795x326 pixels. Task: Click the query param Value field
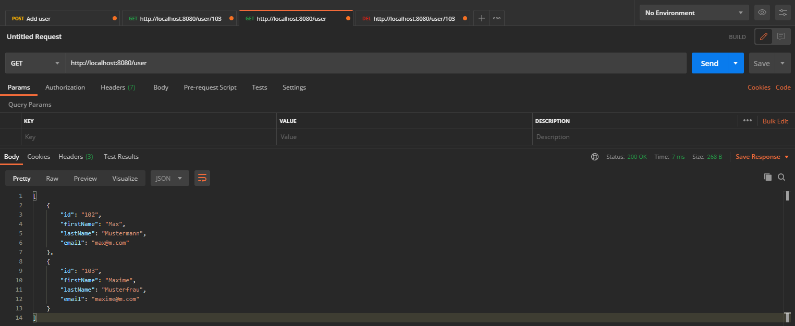click(405, 137)
